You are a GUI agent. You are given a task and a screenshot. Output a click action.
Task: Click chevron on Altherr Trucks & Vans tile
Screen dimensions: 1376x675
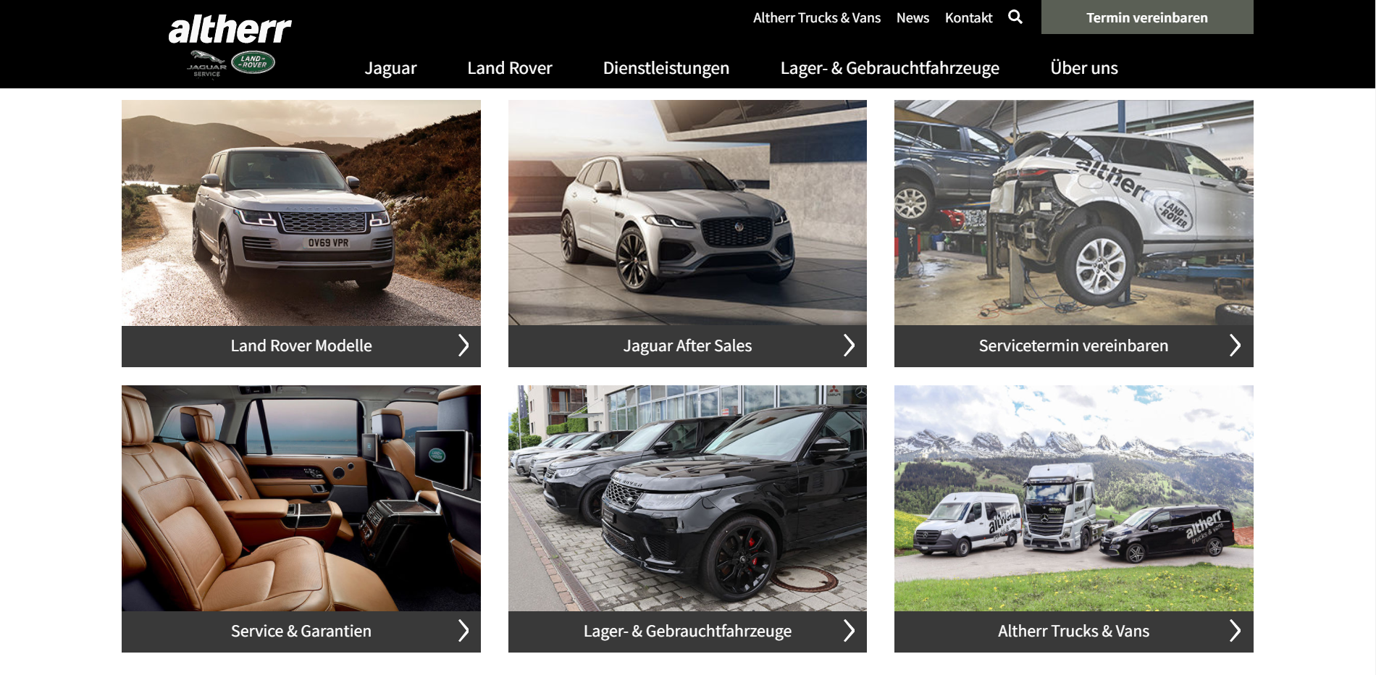pyautogui.click(x=1235, y=631)
